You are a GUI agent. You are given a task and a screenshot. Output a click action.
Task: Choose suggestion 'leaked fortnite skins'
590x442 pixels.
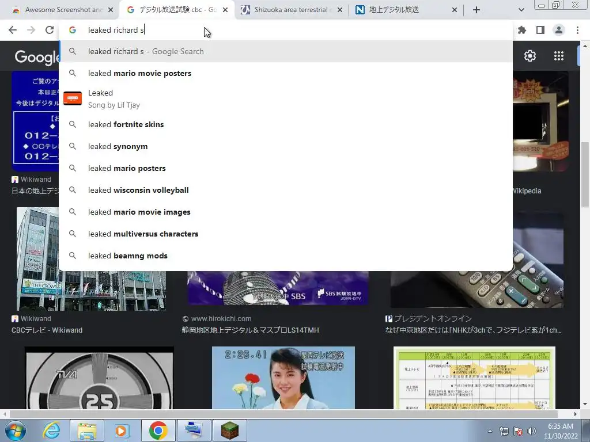[x=286, y=124]
